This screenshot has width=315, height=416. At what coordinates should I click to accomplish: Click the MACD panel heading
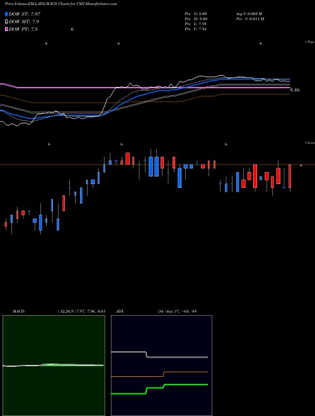coord(19,311)
